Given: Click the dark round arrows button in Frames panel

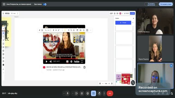Looking at the screenshot, I should pos(133,83).
